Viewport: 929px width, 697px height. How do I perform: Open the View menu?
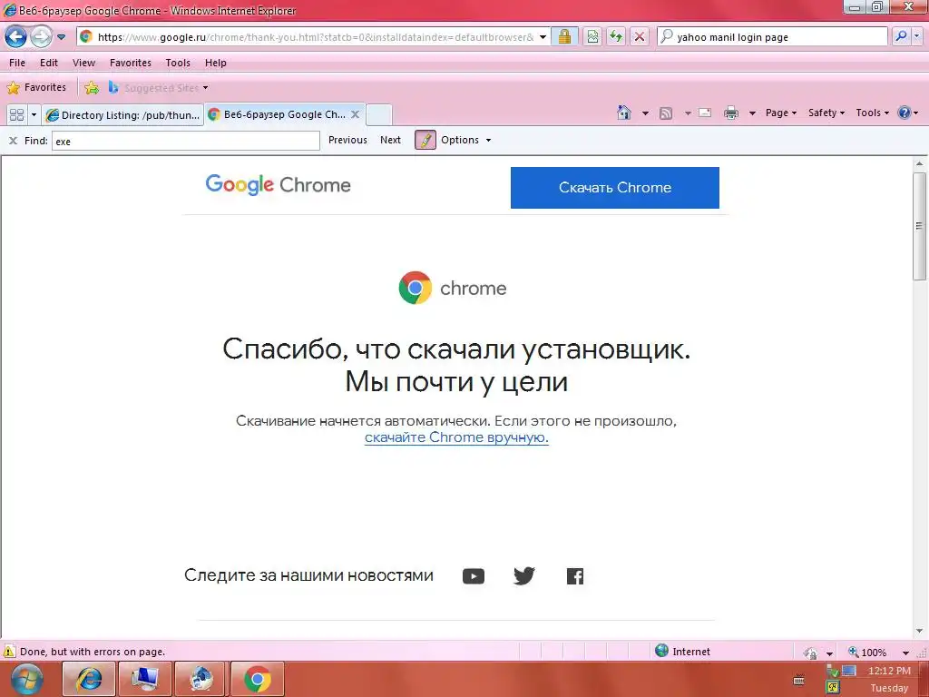click(x=83, y=63)
